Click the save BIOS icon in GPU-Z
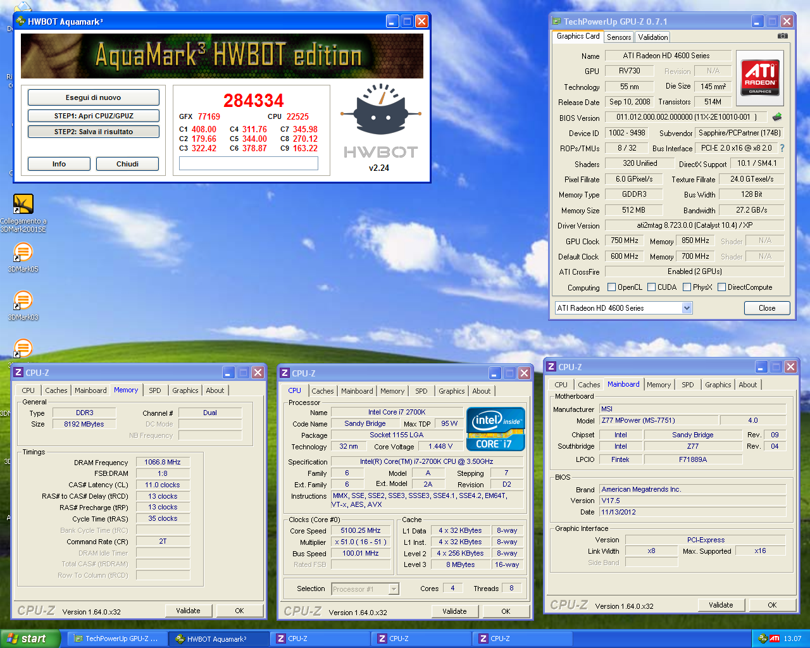The height and width of the screenshot is (648, 810). coord(777,116)
